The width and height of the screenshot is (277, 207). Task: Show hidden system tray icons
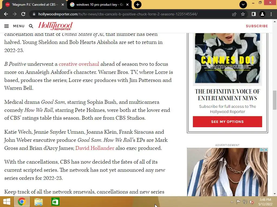pos(232,202)
